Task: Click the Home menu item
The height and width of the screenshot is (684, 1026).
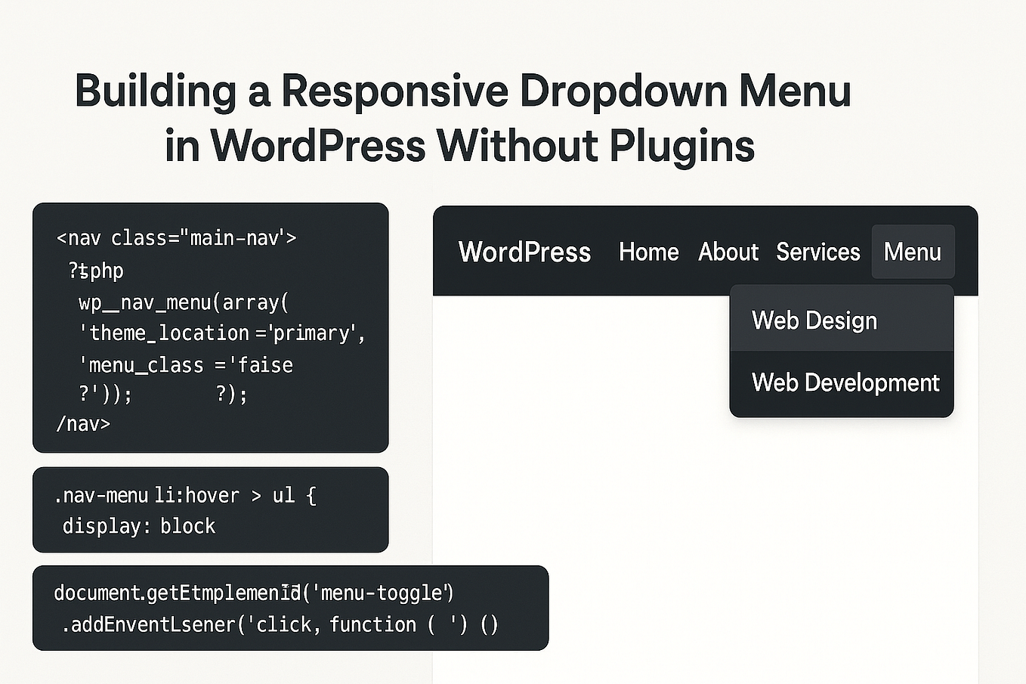Action: (x=648, y=252)
